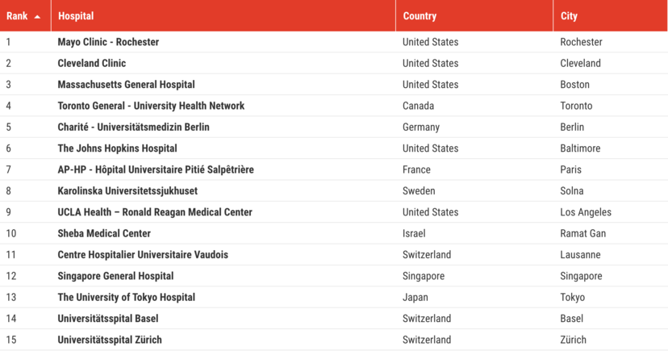Open Singapore General Hospital entry

tap(115, 276)
